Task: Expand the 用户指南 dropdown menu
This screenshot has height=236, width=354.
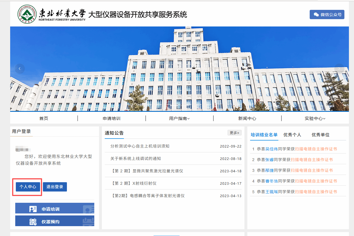Action: click(x=179, y=119)
